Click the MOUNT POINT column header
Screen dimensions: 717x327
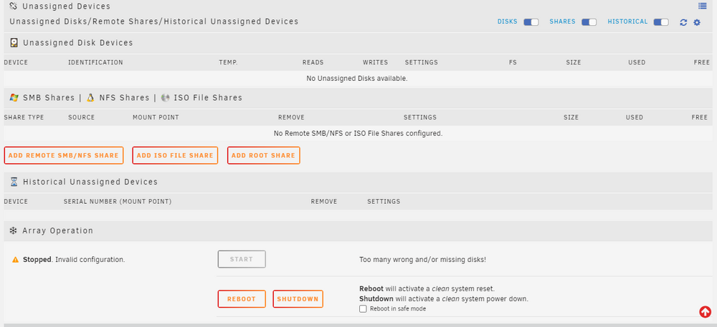[156, 117]
